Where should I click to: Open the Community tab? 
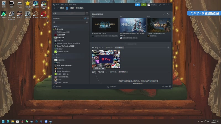point(72,8)
